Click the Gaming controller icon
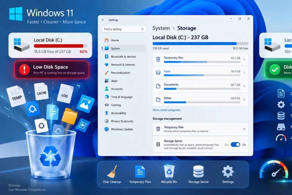 (106, 105)
